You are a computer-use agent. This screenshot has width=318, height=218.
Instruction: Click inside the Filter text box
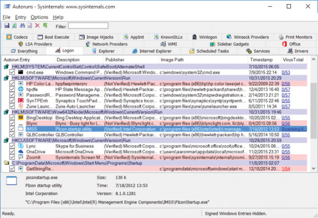88,25
